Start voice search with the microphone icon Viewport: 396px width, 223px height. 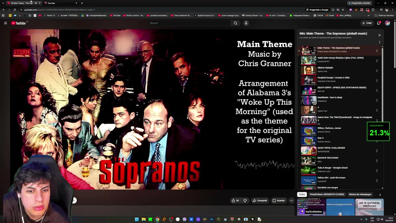[246, 23]
